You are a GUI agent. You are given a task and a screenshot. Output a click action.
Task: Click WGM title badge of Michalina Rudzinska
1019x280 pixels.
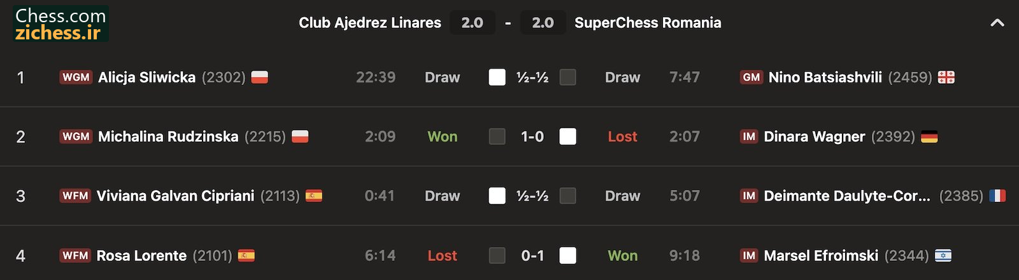coord(76,137)
